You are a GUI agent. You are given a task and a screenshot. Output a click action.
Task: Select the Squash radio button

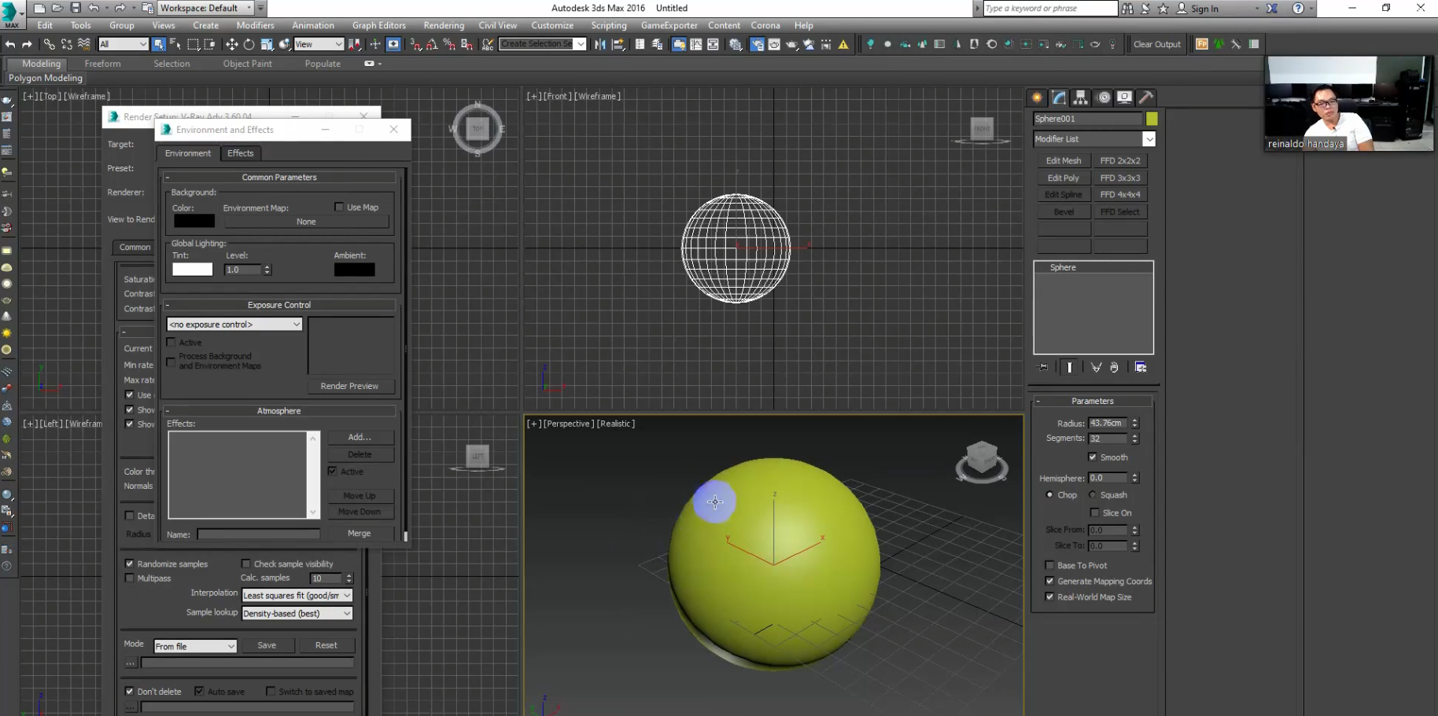1092,494
